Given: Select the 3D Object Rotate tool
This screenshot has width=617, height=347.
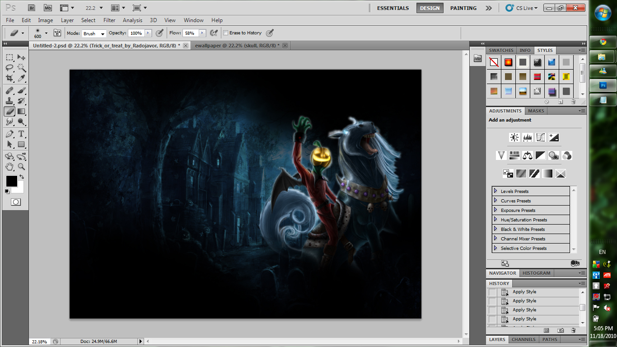Looking at the screenshot, I should pyautogui.click(x=9, y=157).
